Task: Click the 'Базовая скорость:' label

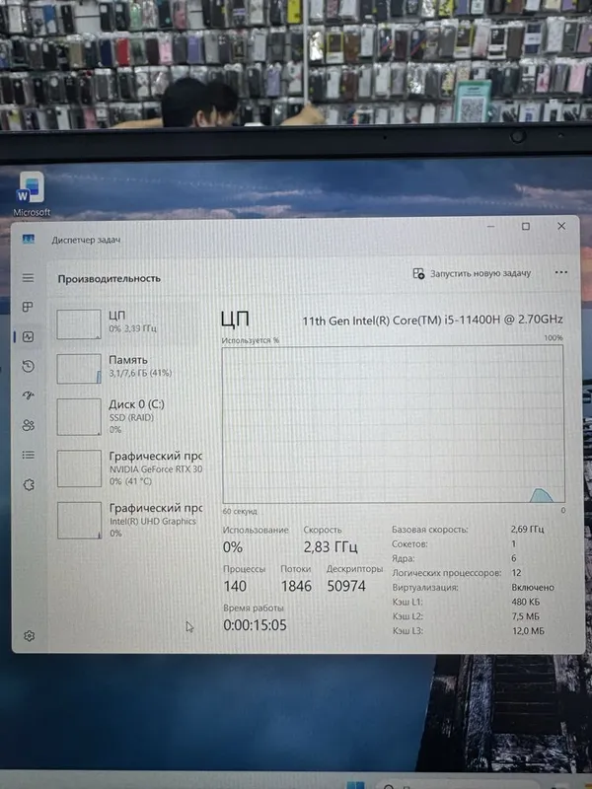Action: tap(430, 530)
